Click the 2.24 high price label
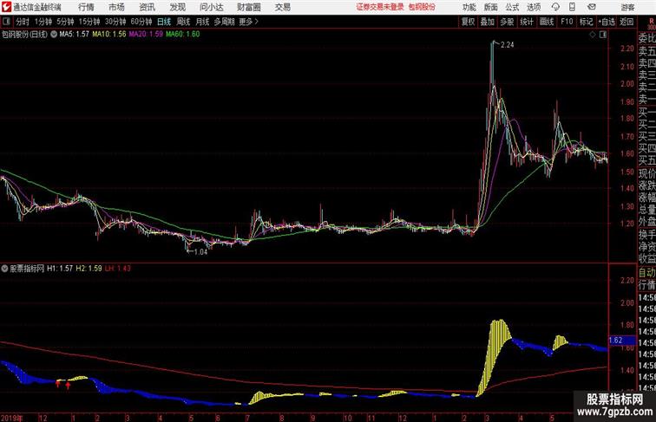 [507, 45]
